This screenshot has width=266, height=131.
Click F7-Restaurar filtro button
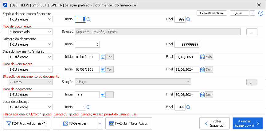coord(212,13)
